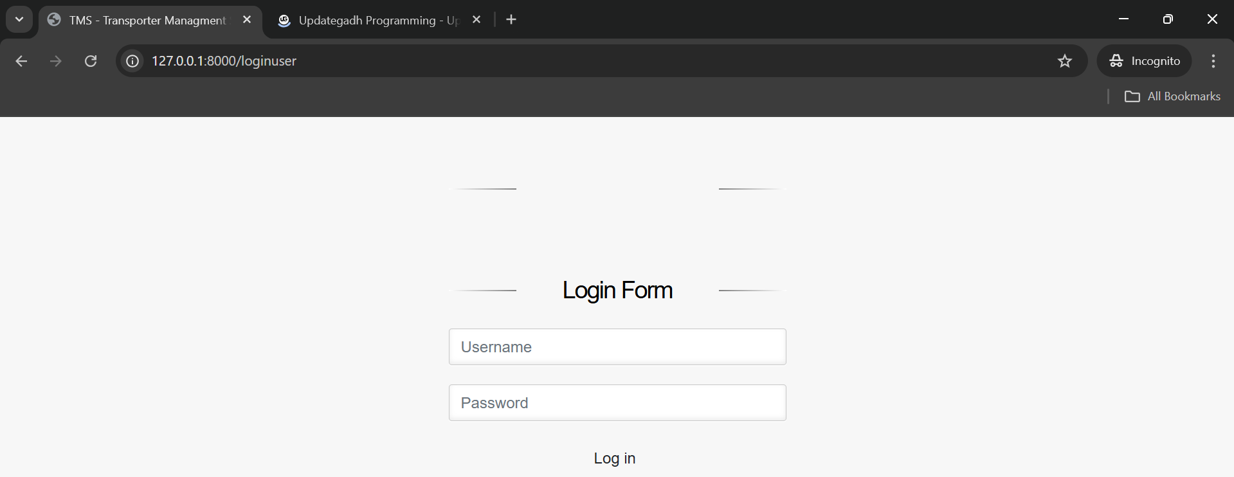The width and height of the screenshot is (1234, 477).
Task: Open Chrome's three-dot menu
Action: pyautogui.click(x=1213, y=61)
